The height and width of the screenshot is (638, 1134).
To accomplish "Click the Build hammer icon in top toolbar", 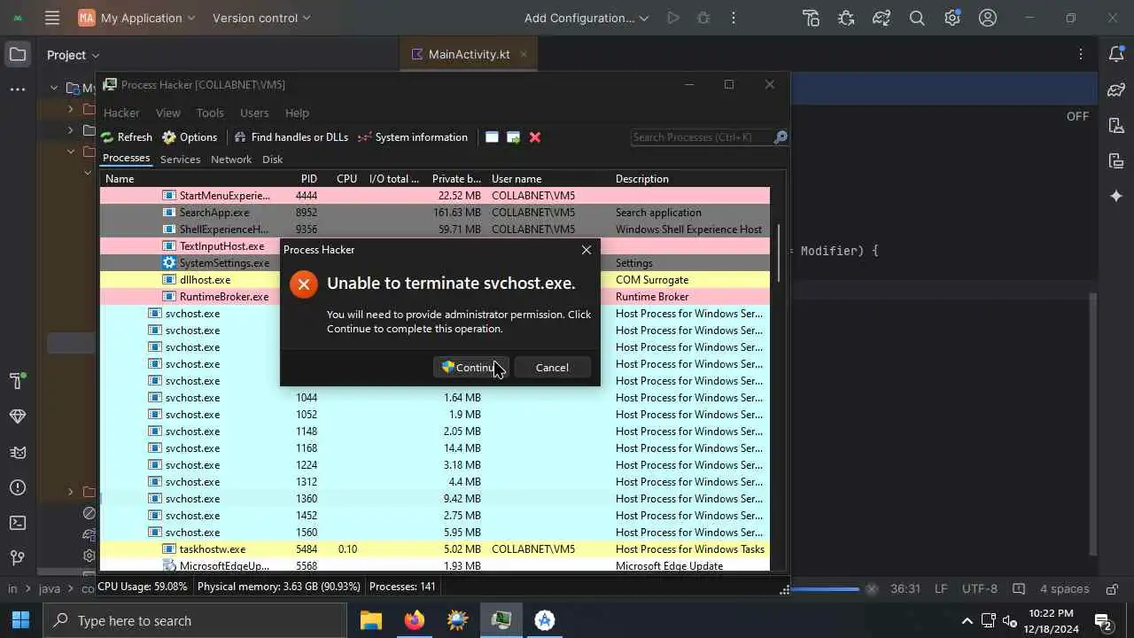I will pyautogui.click(x=811, y=18).
